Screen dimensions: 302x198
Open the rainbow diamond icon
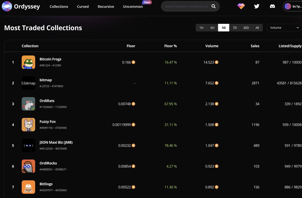point(241,7)
